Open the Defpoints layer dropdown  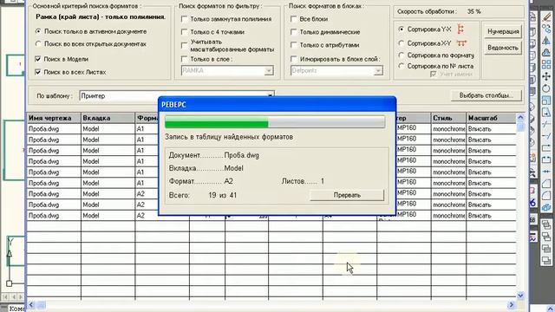point(378,71)
